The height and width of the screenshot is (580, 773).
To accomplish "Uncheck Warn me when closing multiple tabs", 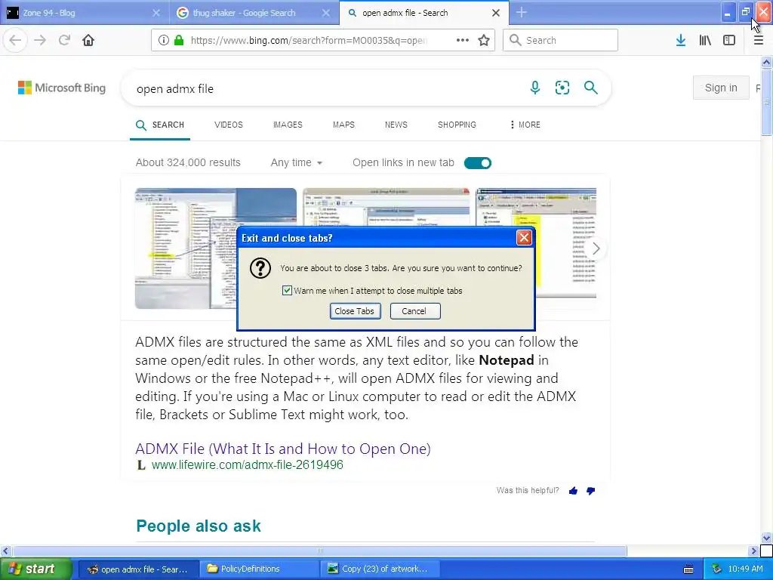I will 287,291.
